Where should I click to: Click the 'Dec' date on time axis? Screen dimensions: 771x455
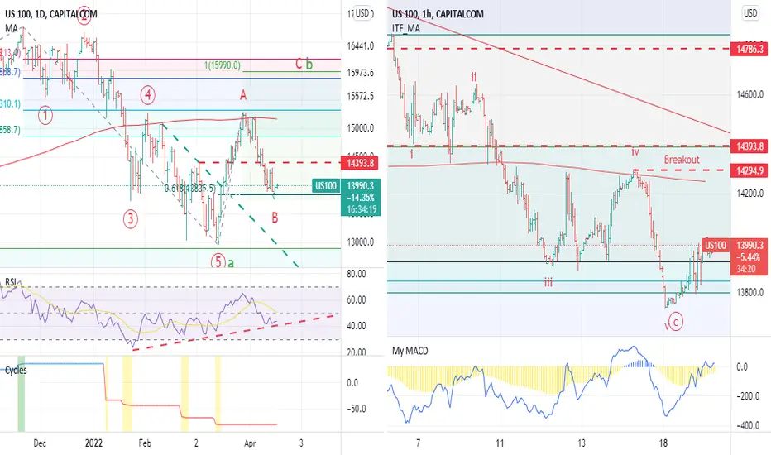coord(40,443)
